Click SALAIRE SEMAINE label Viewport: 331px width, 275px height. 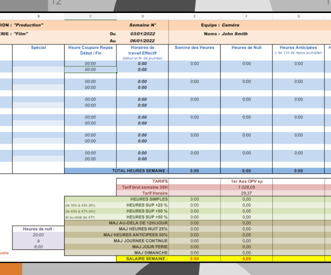147,258
